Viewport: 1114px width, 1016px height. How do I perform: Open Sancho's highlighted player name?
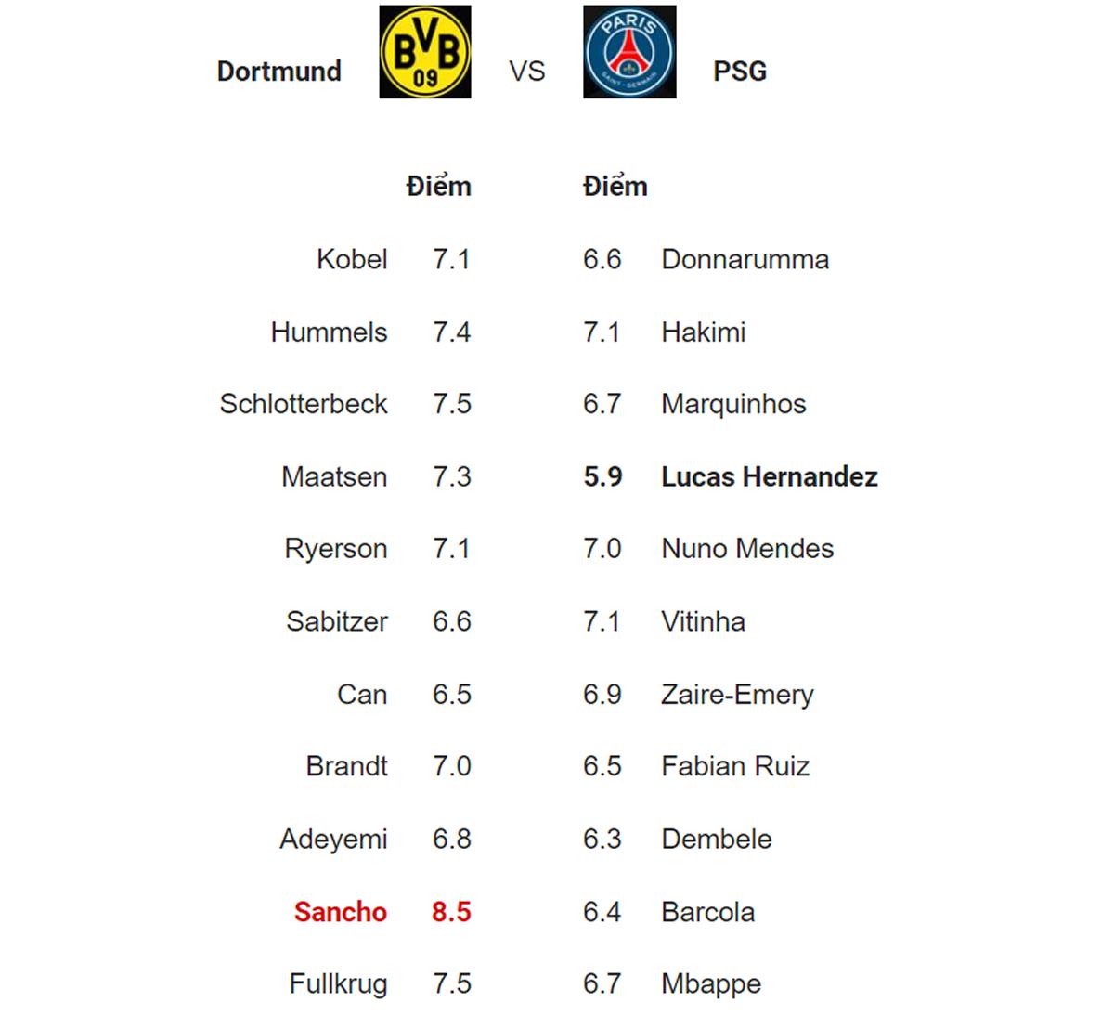(340, 912)
